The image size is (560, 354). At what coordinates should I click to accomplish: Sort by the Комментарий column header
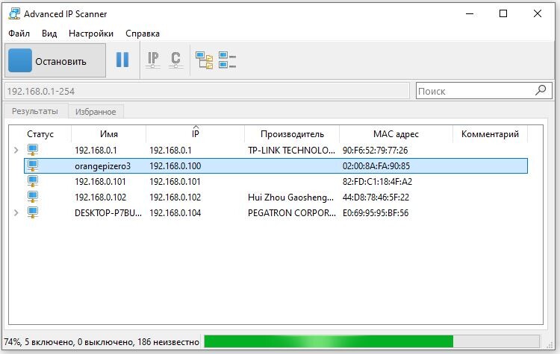pyautogui.click(x=490, y=134)
